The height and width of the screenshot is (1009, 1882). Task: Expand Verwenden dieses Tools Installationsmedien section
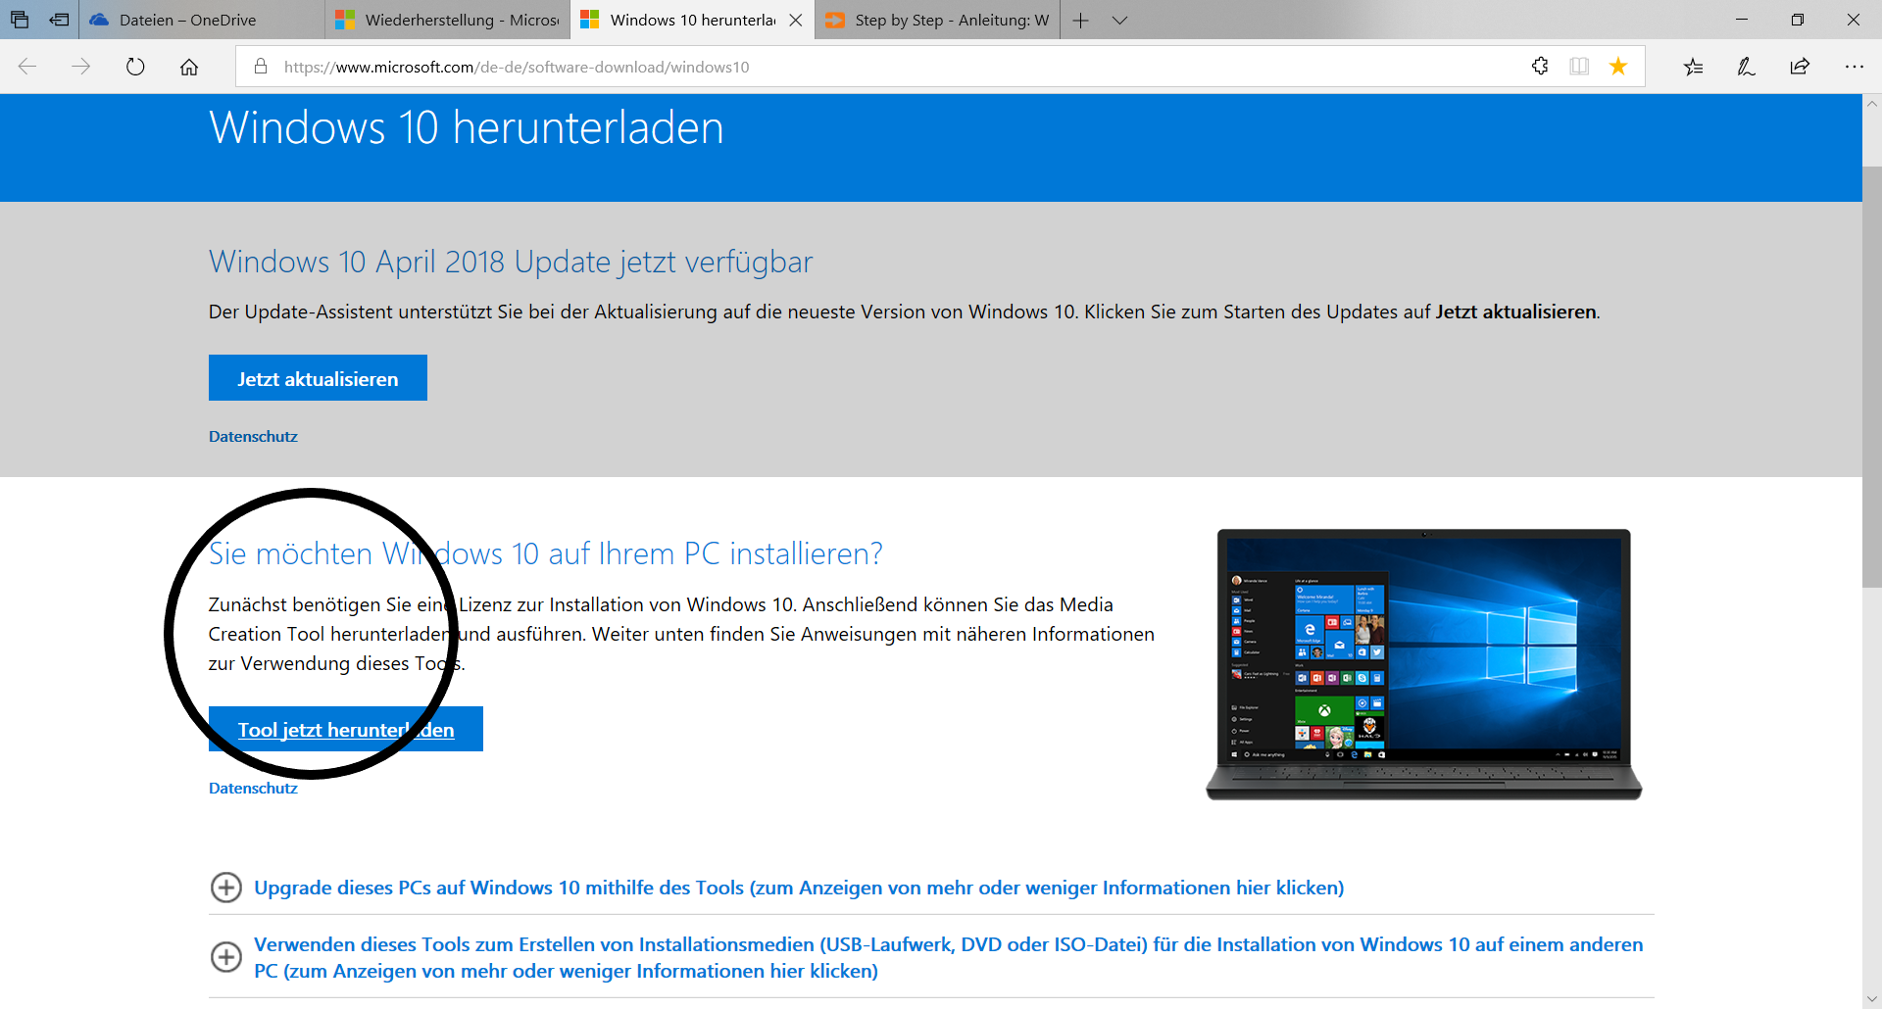pos(948,957)
